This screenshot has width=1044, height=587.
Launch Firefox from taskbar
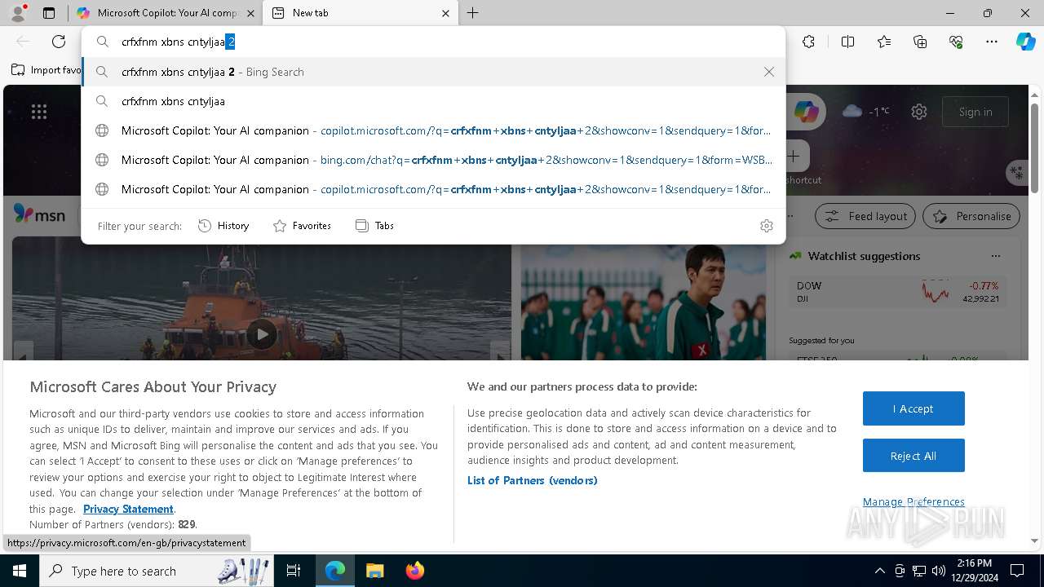tap(415, 571)
